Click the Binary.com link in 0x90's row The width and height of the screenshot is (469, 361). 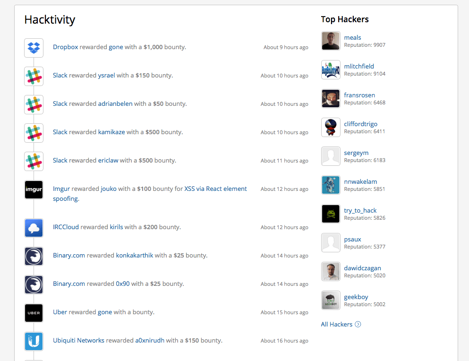click(69, 284)
